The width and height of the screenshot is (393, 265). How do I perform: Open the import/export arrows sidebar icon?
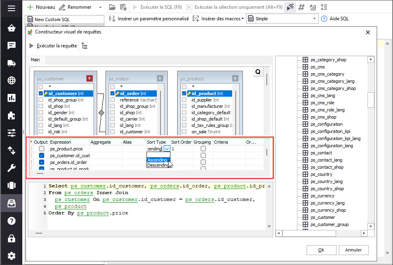pyautogui.click(x=11, y=150)
